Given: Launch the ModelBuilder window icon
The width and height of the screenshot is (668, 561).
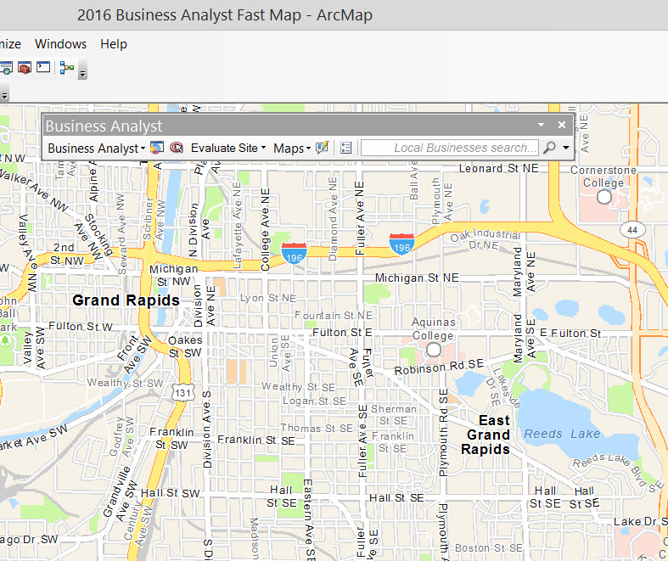Looking at the screenshot, I should click(67, 68).
